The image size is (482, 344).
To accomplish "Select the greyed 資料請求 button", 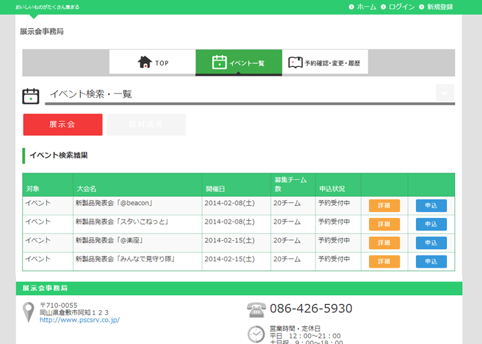I will coord(146,125).
